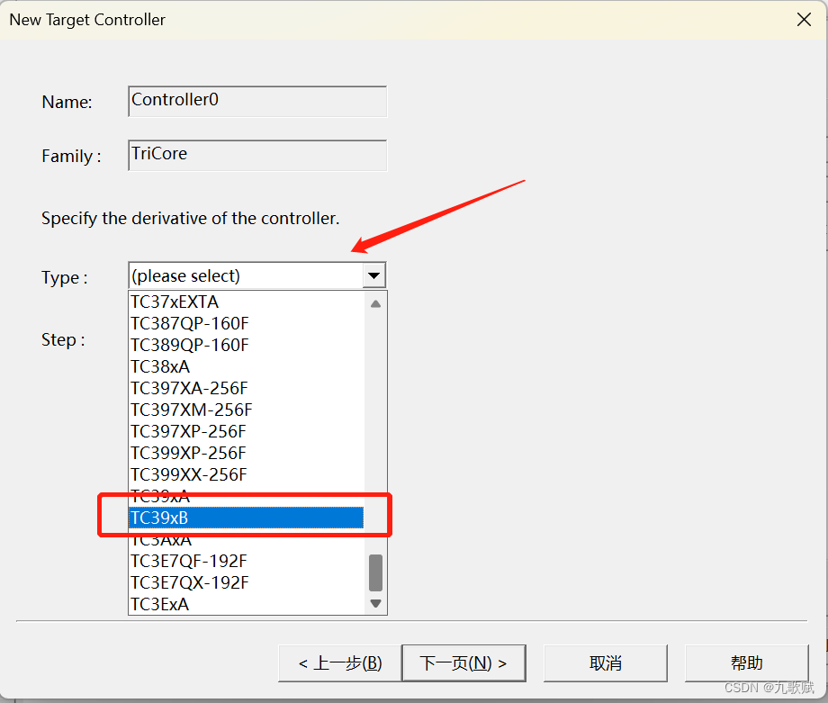Close the New Target Controller dialog

804,19
